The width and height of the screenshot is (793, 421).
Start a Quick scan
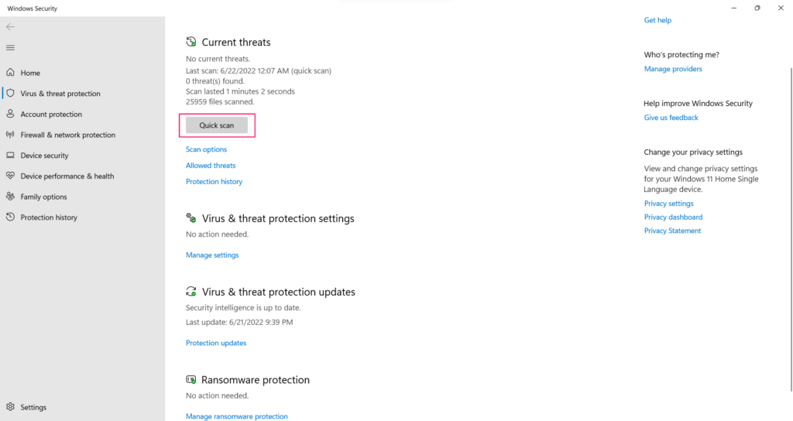[x=217, y=125]
